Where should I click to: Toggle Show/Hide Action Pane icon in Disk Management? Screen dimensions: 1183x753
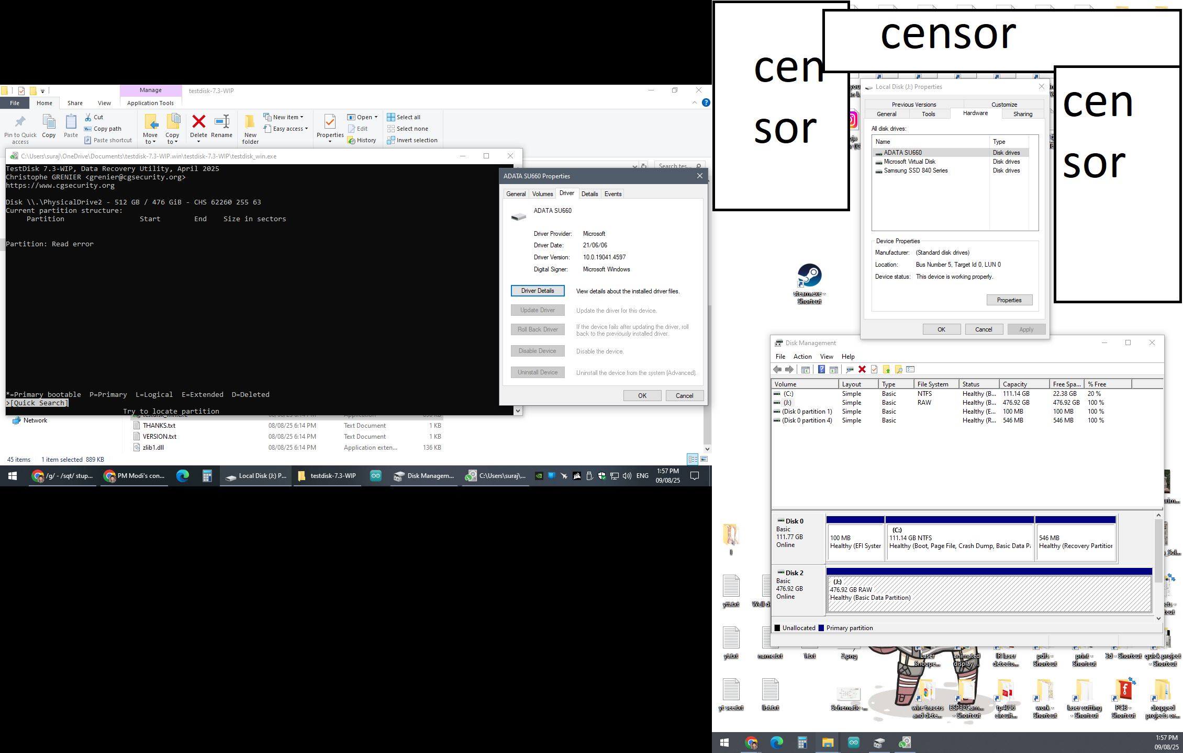(834, 370)
